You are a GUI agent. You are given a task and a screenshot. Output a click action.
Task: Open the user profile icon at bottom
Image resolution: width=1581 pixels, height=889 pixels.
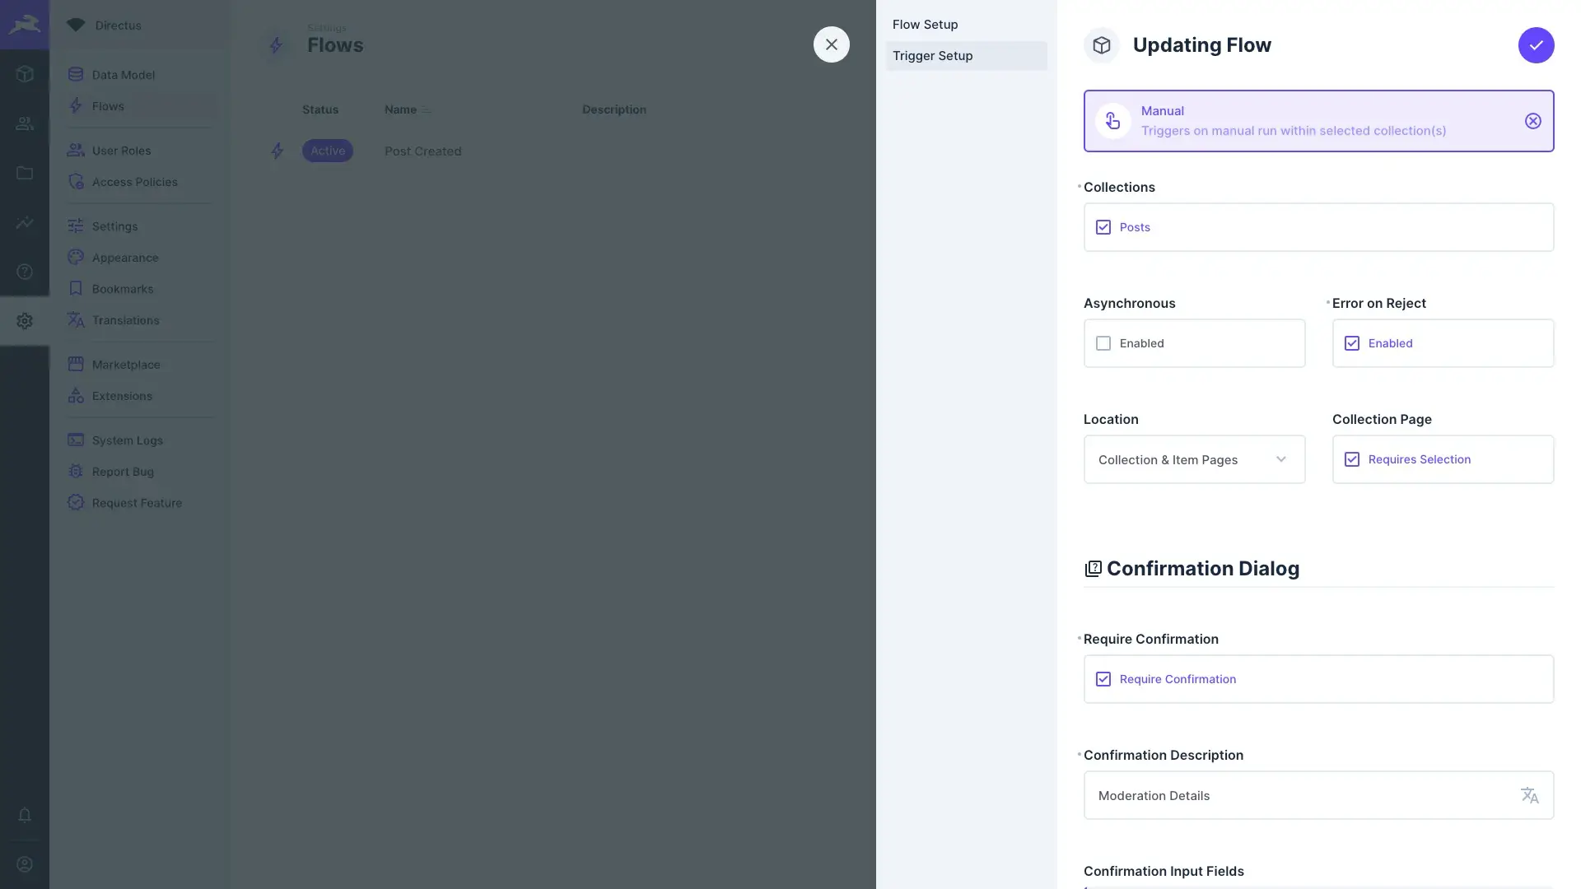pos(25,864)
